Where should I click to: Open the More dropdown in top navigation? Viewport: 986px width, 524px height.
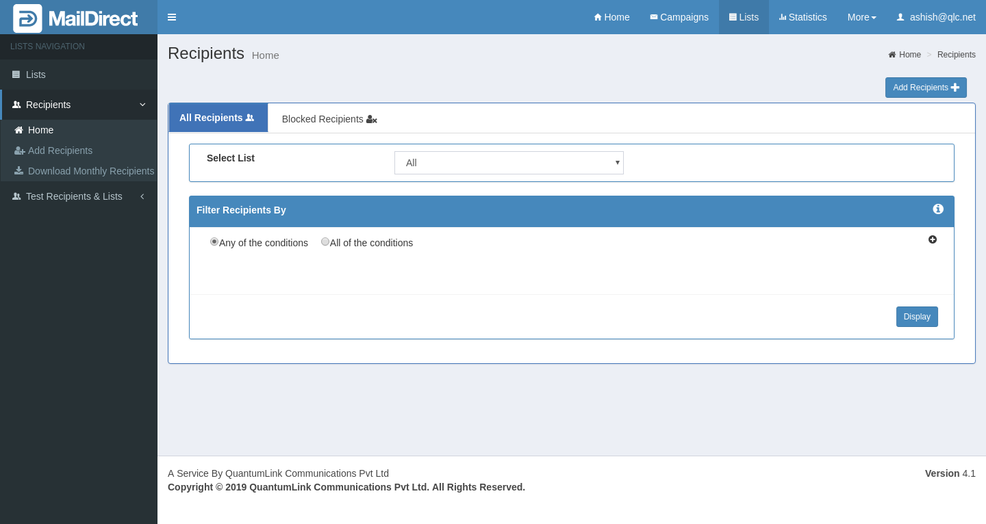pyautogui.click(x=861, y=17)
